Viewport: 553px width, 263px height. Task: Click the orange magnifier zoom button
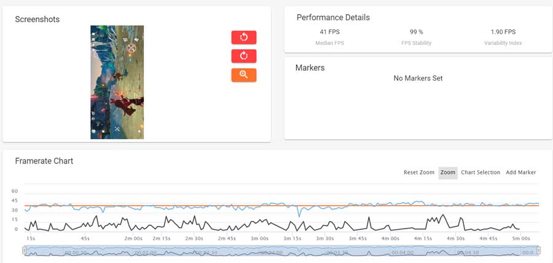244,75
